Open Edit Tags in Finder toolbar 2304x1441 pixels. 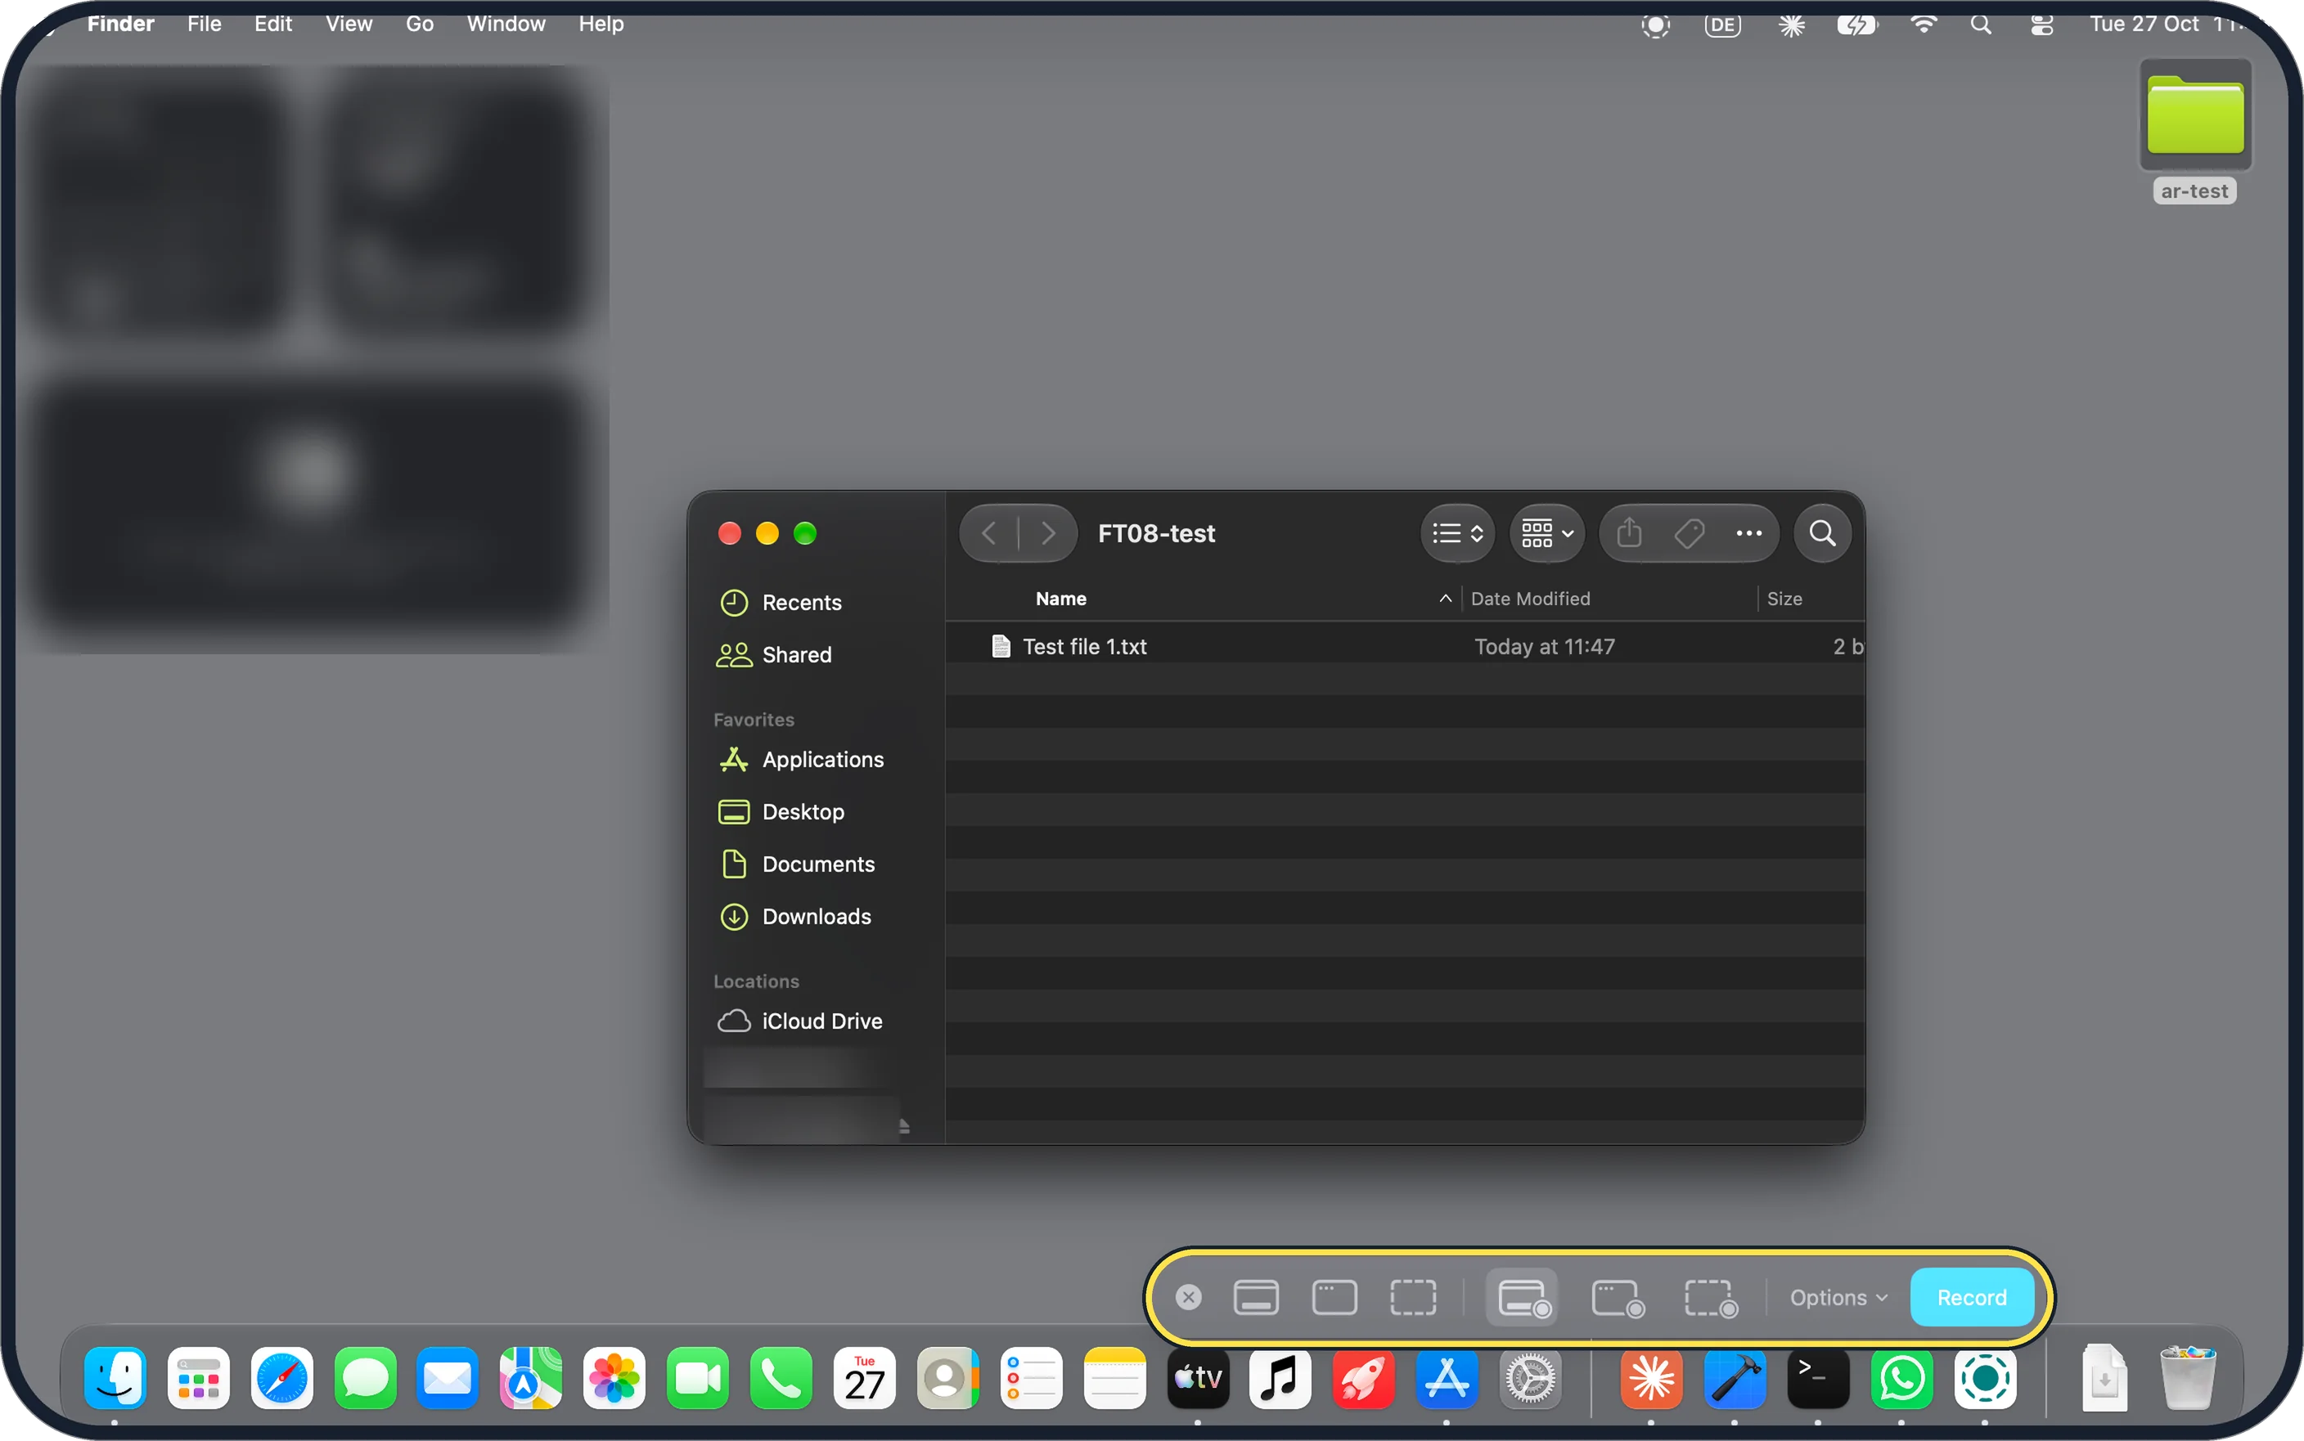click(x=1690, y=532)
